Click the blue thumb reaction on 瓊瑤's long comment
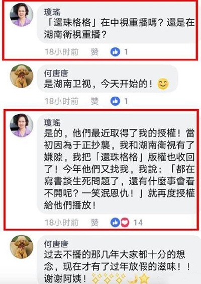This screenshot has width=201, height=284. click(115, 223)
